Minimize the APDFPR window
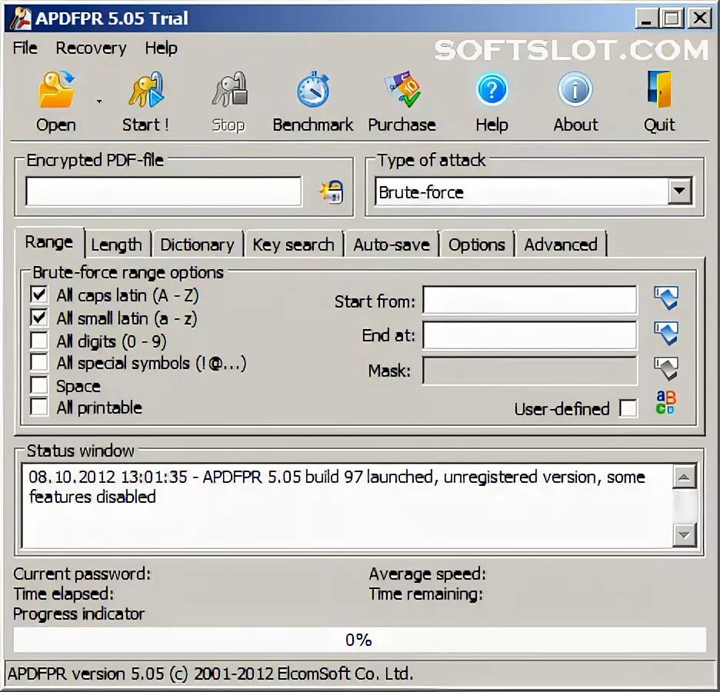Screen dimensions: 720x692 click(x=647, y=18)
